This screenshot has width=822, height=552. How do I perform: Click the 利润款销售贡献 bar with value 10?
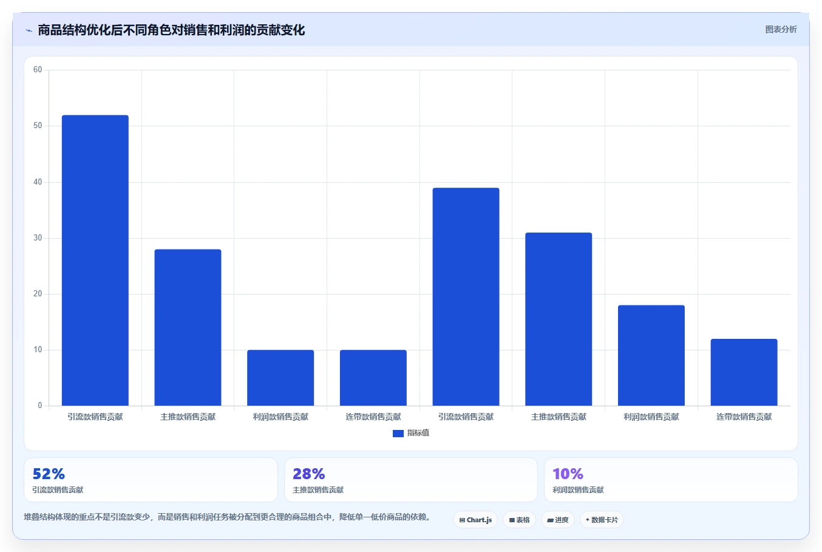pos(280,378)
